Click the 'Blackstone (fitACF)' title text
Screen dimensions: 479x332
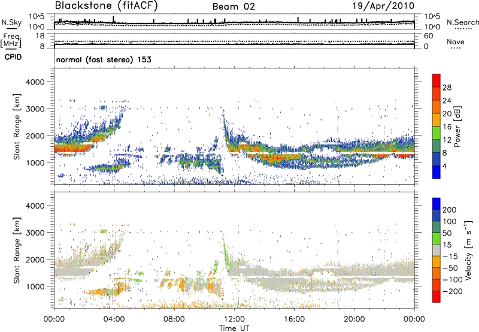coord(107,5)
